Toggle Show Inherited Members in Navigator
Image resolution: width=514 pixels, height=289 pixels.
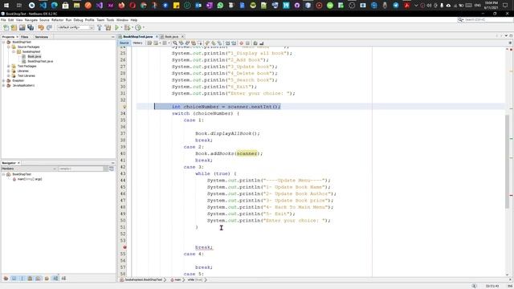point(6,279)
